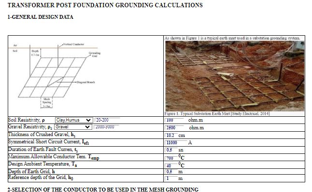Click the reference depth field with value 1
This screenshot has width=312, height=192.
click(170, 178)
